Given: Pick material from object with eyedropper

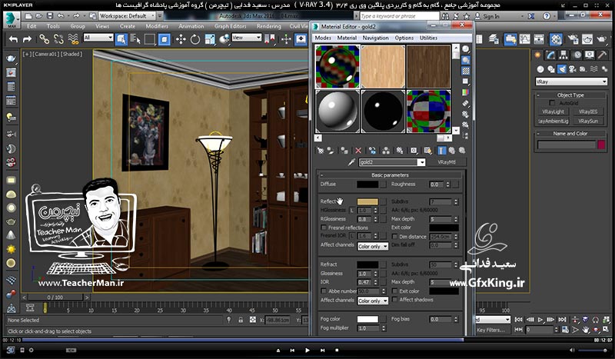Looking at the screenshot, I should 351,162.
